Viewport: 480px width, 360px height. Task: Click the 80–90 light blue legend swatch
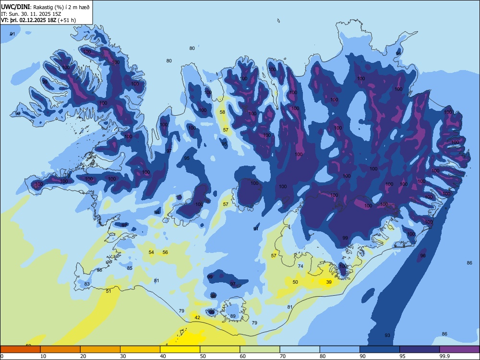tap(340, 349)
